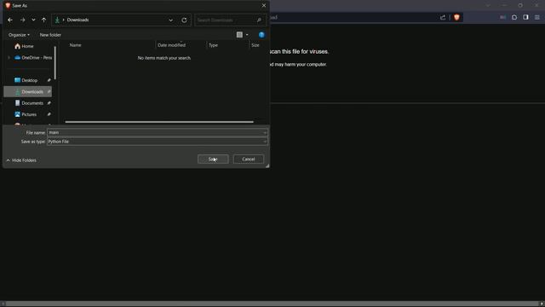Click the share icon in browser address bar
The width and height of the screenshot is (545, 307).
tap(443, 17)
